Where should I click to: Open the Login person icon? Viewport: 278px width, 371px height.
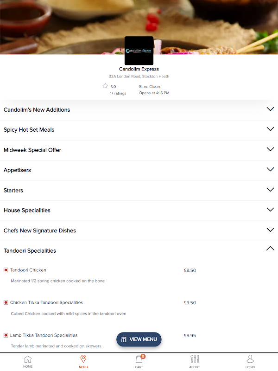pyautogui.click(x=250, y=359)
